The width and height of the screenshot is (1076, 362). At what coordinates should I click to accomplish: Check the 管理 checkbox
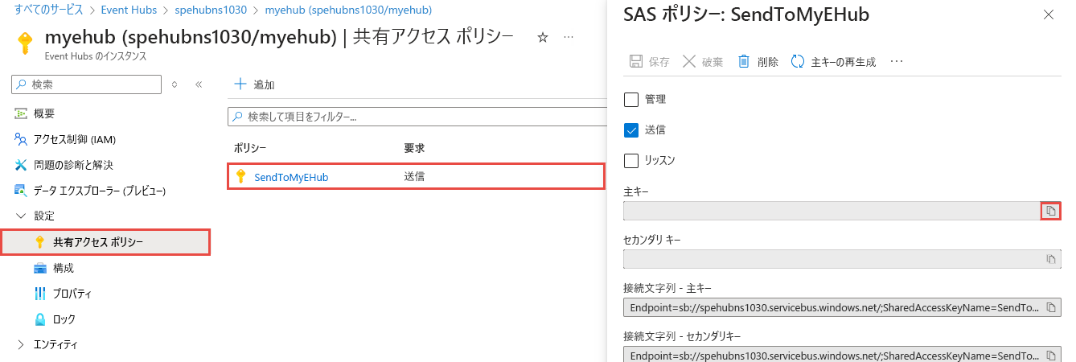(x=631, y=100)
